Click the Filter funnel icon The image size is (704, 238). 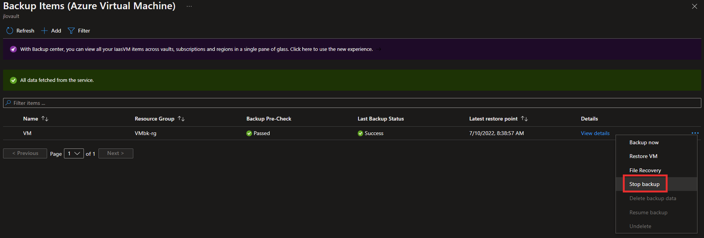tap(71, 31)
